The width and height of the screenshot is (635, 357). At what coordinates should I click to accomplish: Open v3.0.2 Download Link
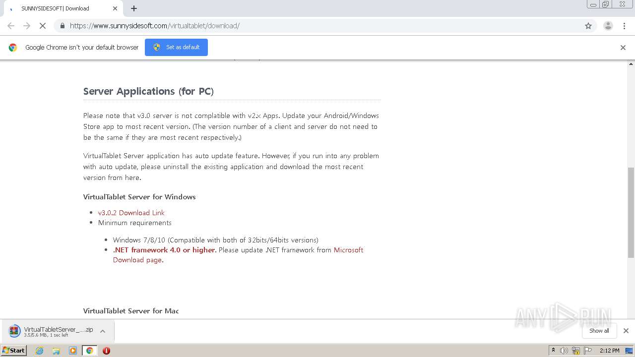pyautogui.click(x=131, y=213)
